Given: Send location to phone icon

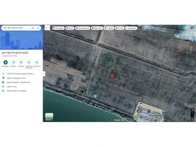Looking at the screenshot, I should (29, 62).
